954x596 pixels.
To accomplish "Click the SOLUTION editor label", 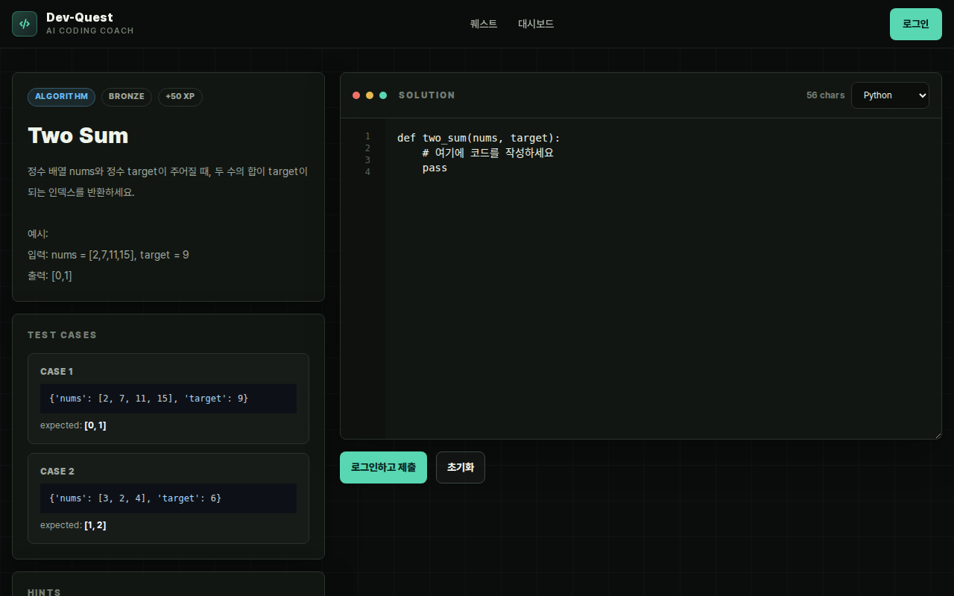I will pyautogui.click(x=427, y=95).
